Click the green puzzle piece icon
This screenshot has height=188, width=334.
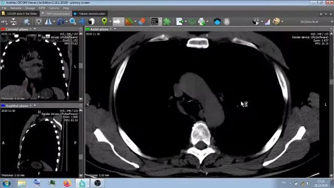[x=167, y=21]
